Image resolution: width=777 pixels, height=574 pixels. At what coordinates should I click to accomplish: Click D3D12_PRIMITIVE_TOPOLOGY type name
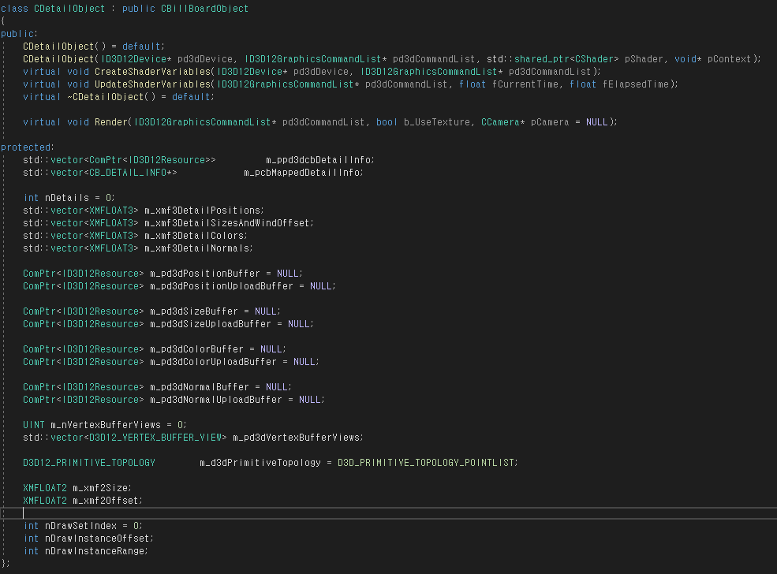pos(89,463)
